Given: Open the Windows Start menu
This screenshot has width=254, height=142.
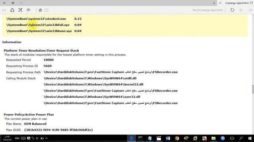Looking at the screenshot, I should coord(250,138).
